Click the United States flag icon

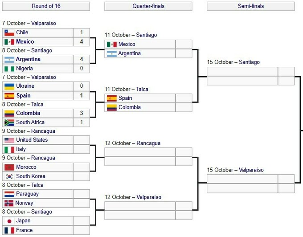coord(9,140)
